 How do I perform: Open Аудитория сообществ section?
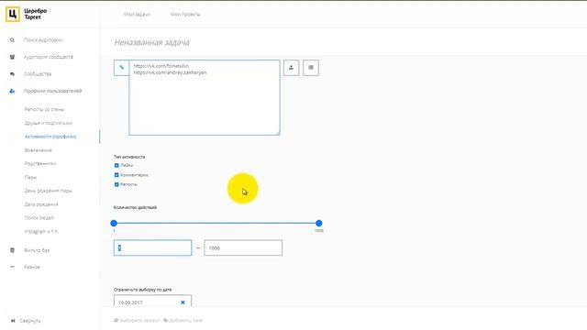click(x=49, y=57)
